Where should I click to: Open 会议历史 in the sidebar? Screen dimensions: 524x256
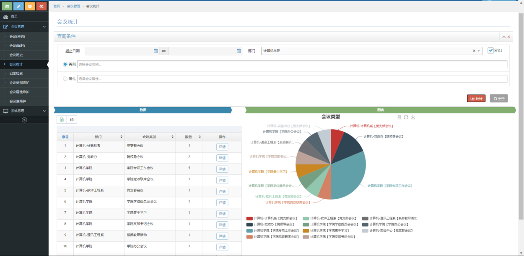pos(16,55)
